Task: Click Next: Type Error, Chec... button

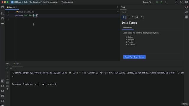Action: click(134, 57)
